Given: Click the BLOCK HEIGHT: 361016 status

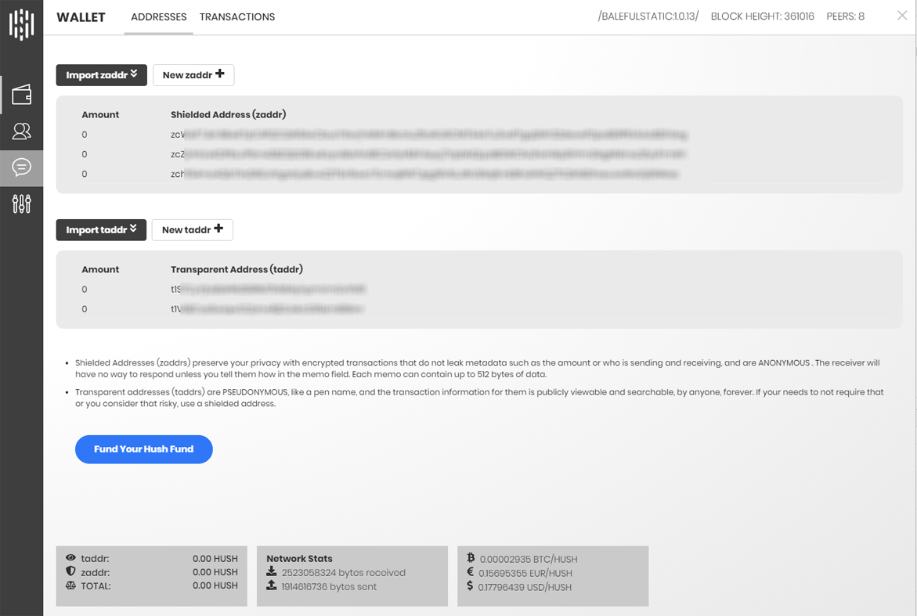Looking at the screenshot, I should (x=762, y=16).
